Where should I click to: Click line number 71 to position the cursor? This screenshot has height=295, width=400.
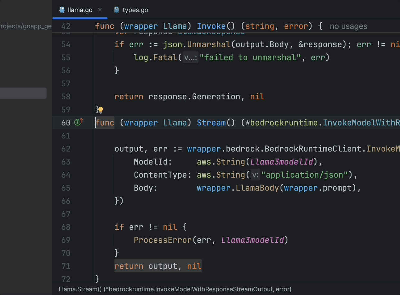coord(66,266)
